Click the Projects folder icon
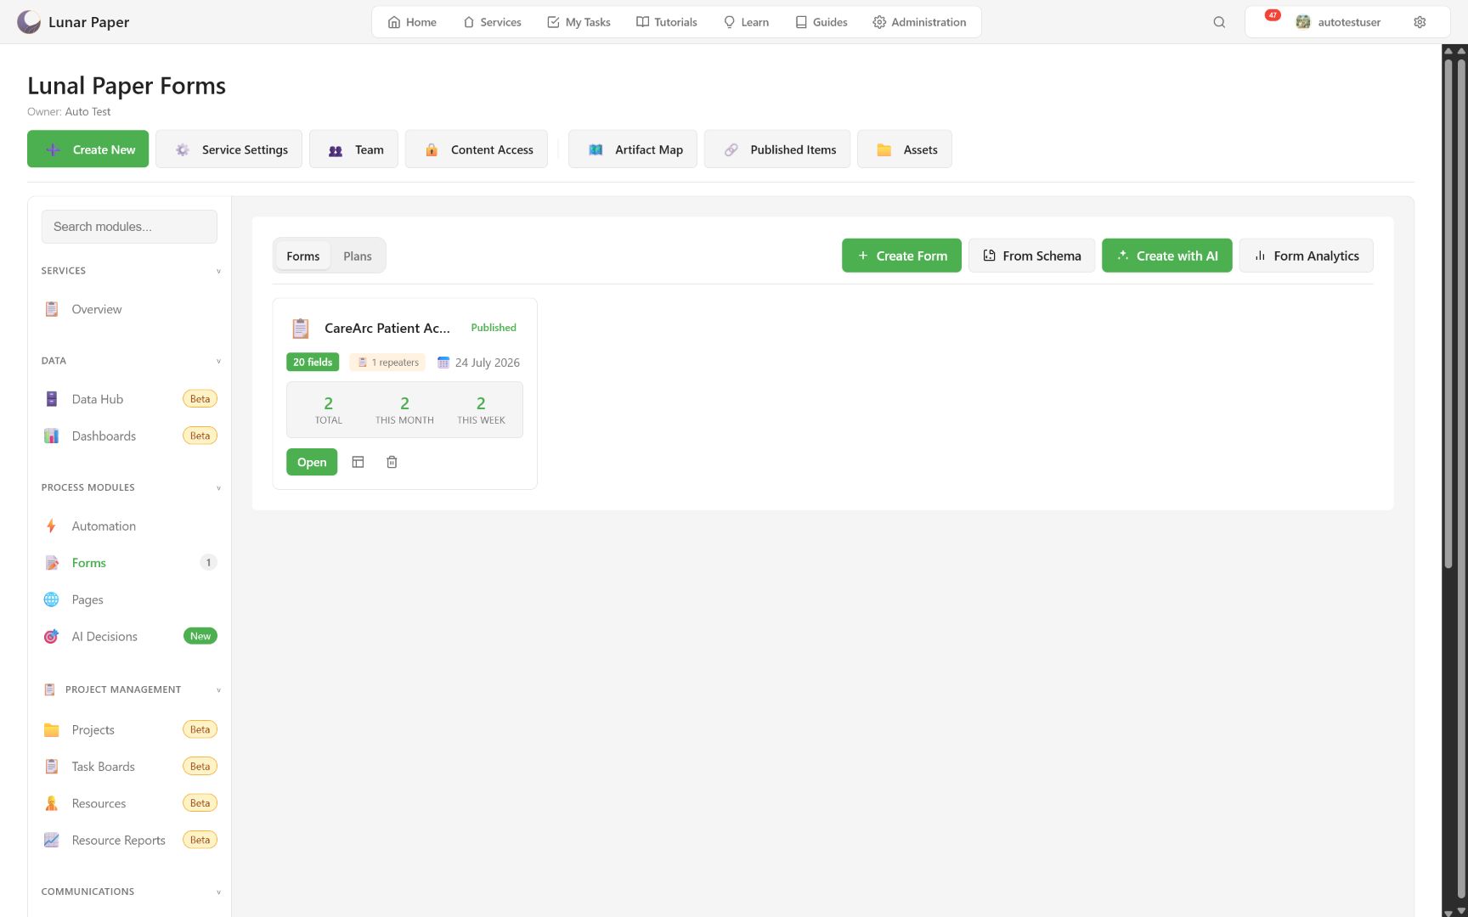The width and height of the screenshot is (1468, 917). (x=52, y=730)
